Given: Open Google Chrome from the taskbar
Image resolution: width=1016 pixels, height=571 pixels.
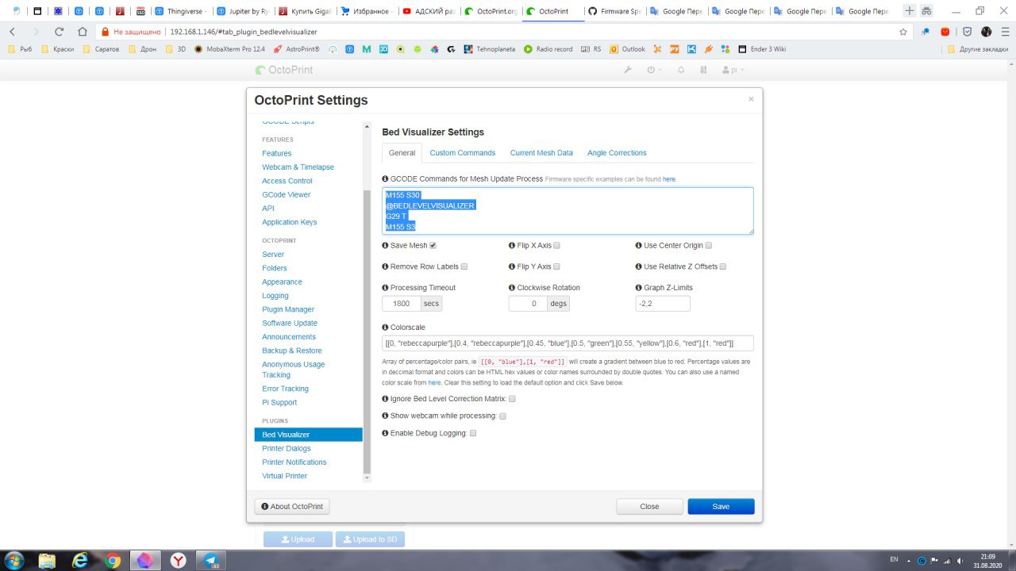Looking at the screenshot, I should click(x=113, y=560).
